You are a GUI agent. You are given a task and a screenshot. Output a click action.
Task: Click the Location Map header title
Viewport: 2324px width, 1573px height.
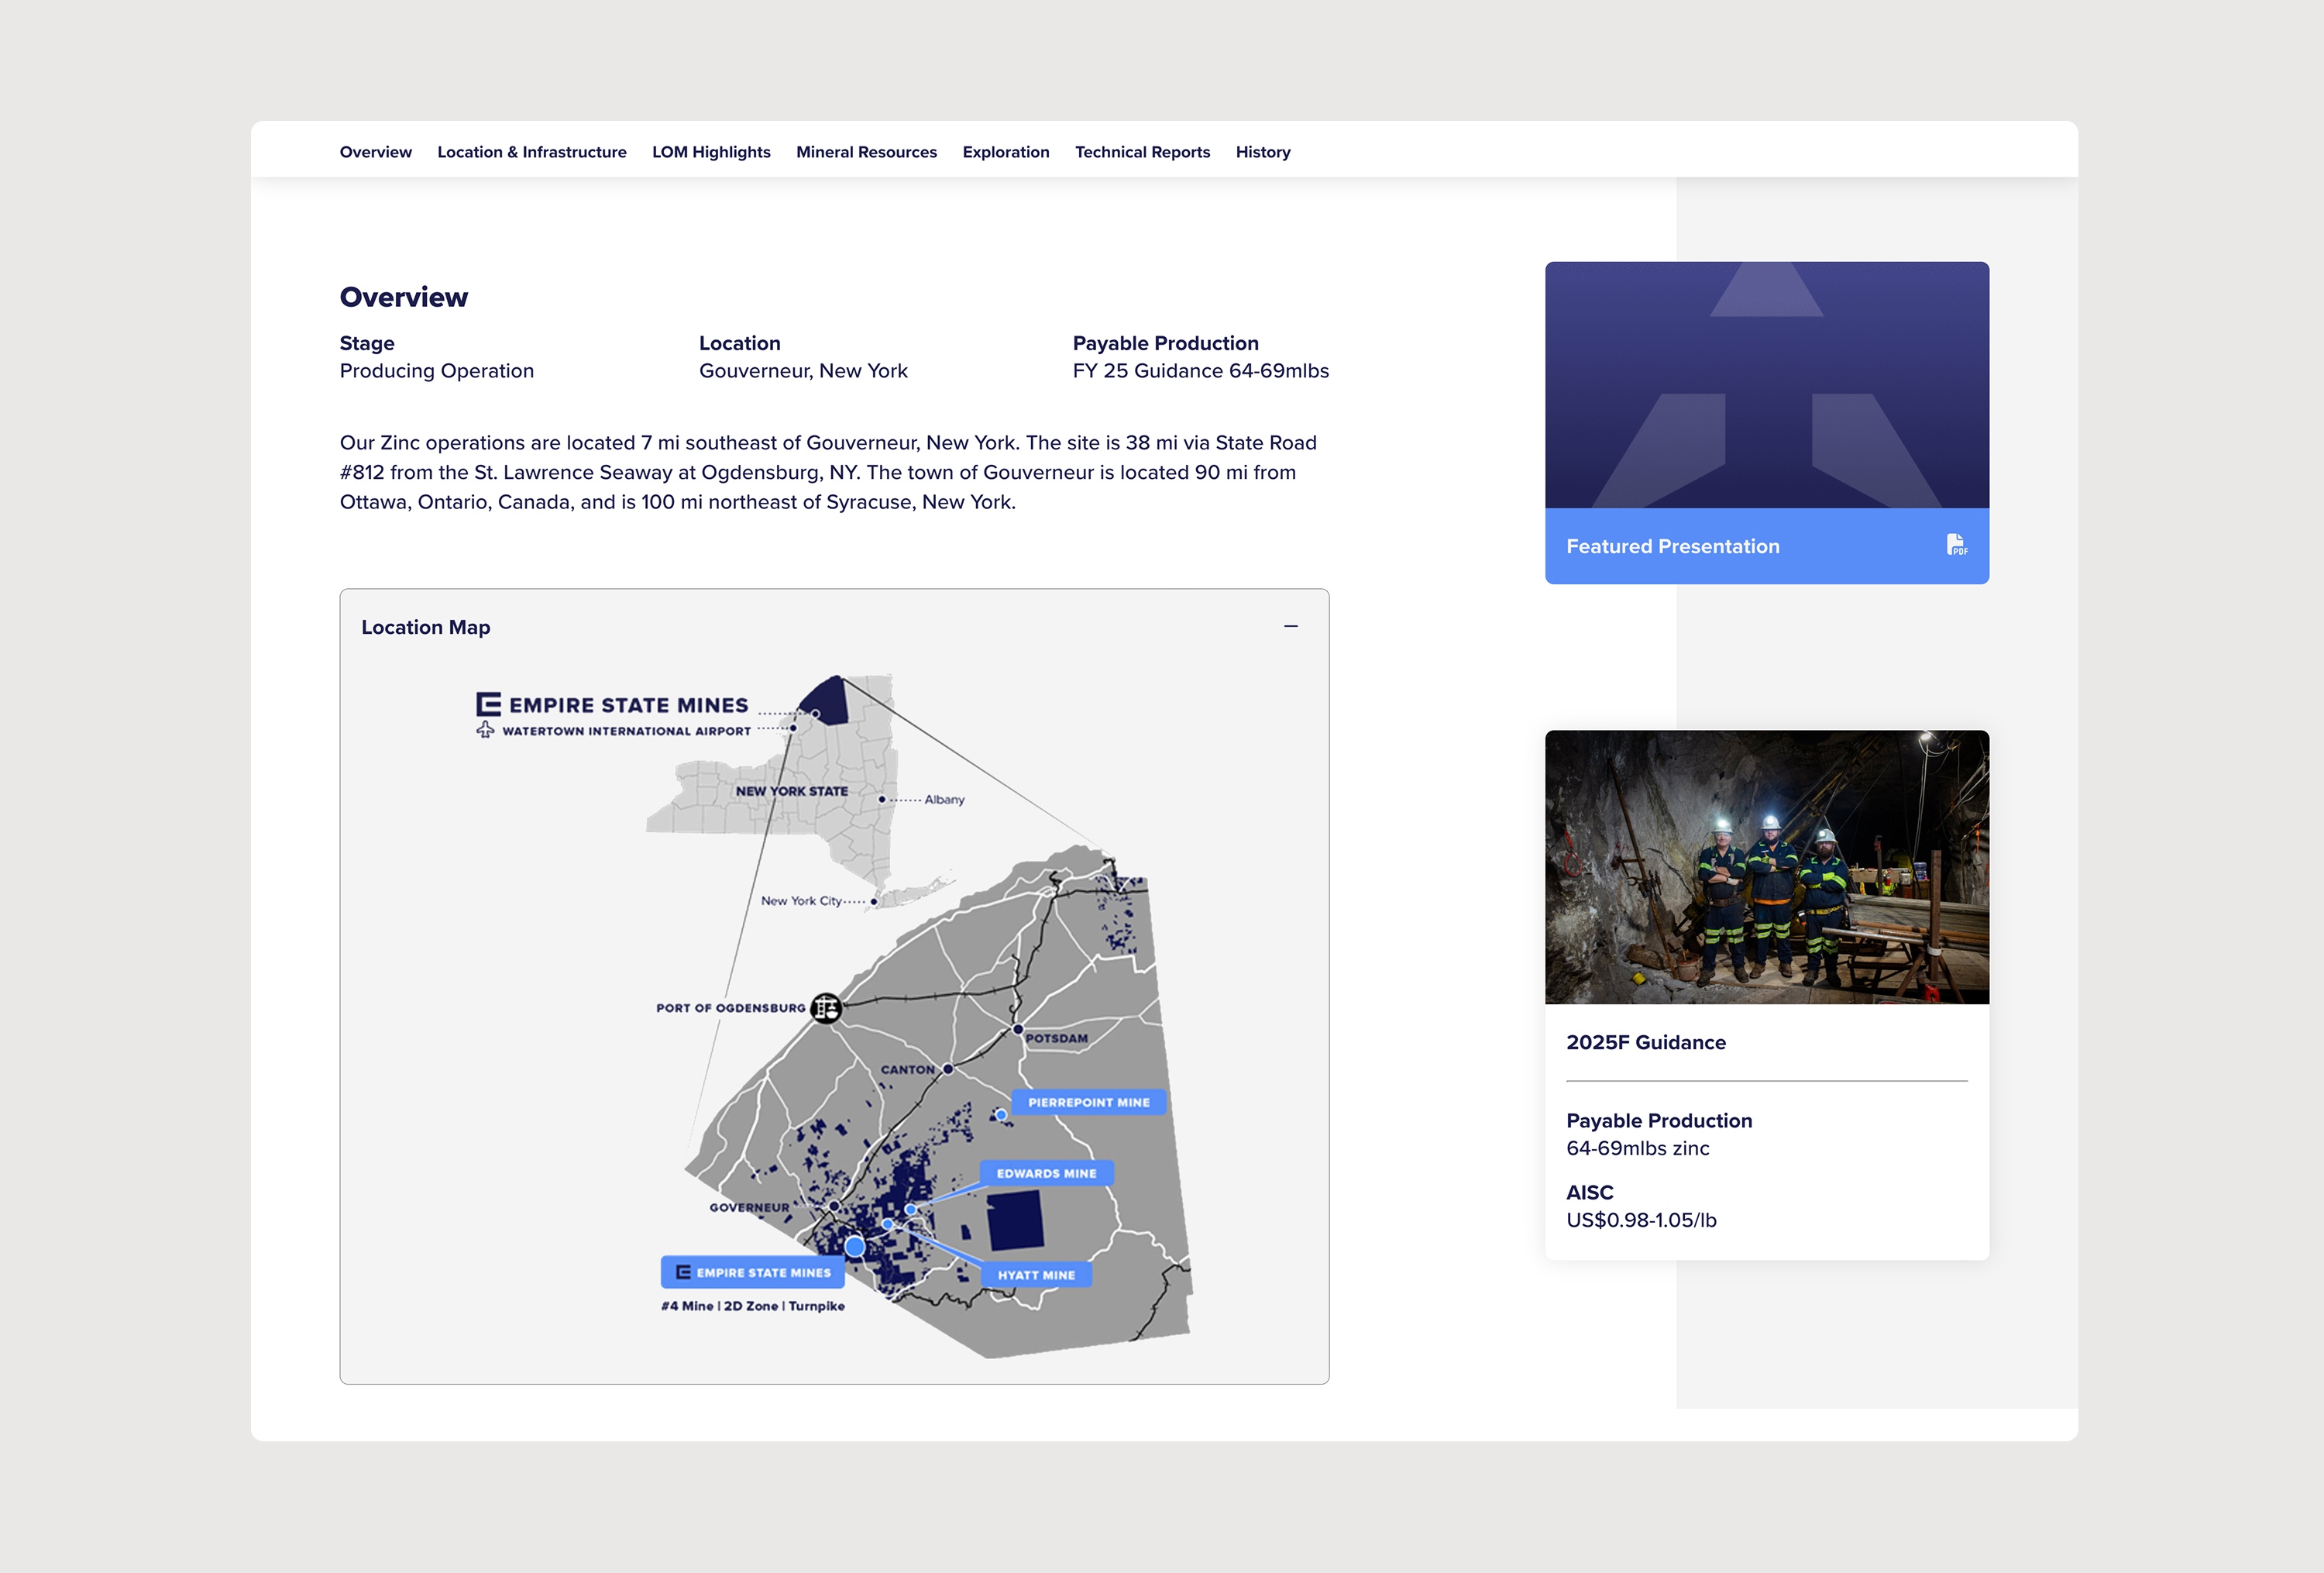coord(426,627)
